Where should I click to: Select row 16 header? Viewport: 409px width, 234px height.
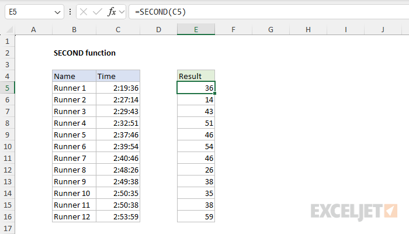tap(7, 217)
